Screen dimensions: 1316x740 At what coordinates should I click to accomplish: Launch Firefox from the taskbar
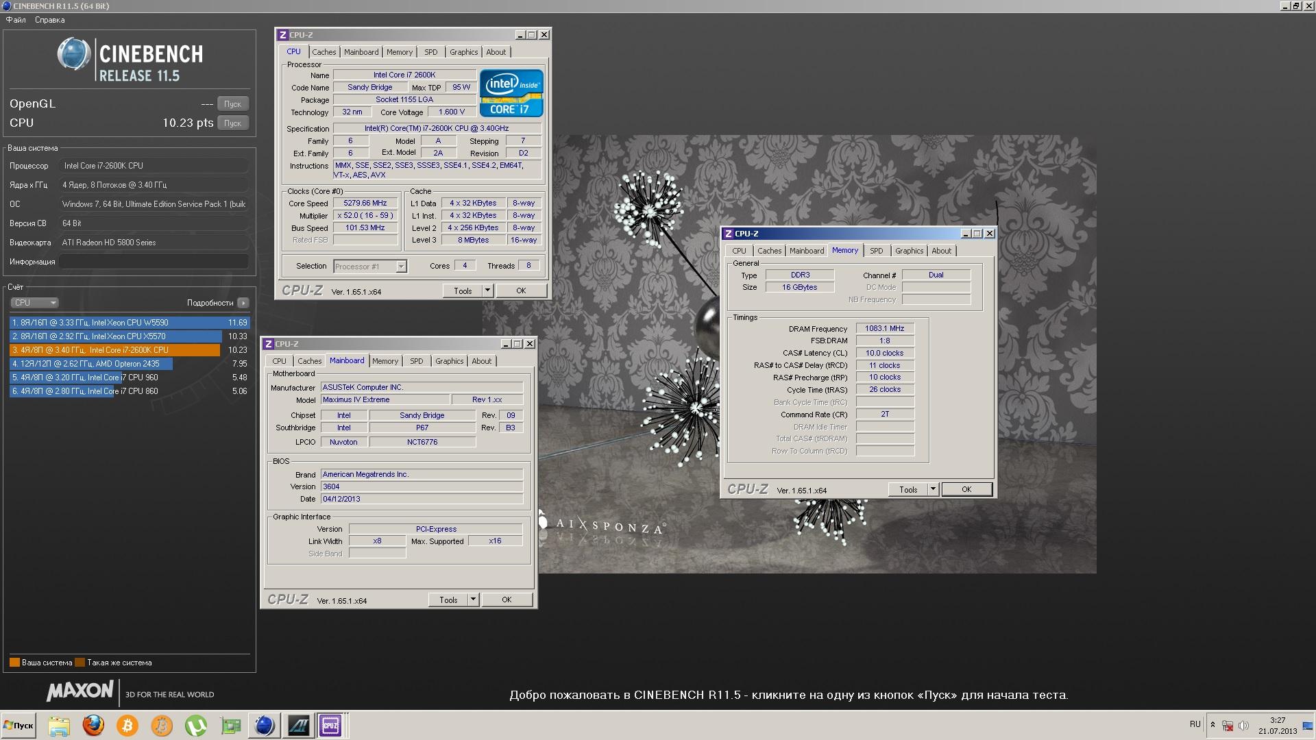[x=93, y=725]
